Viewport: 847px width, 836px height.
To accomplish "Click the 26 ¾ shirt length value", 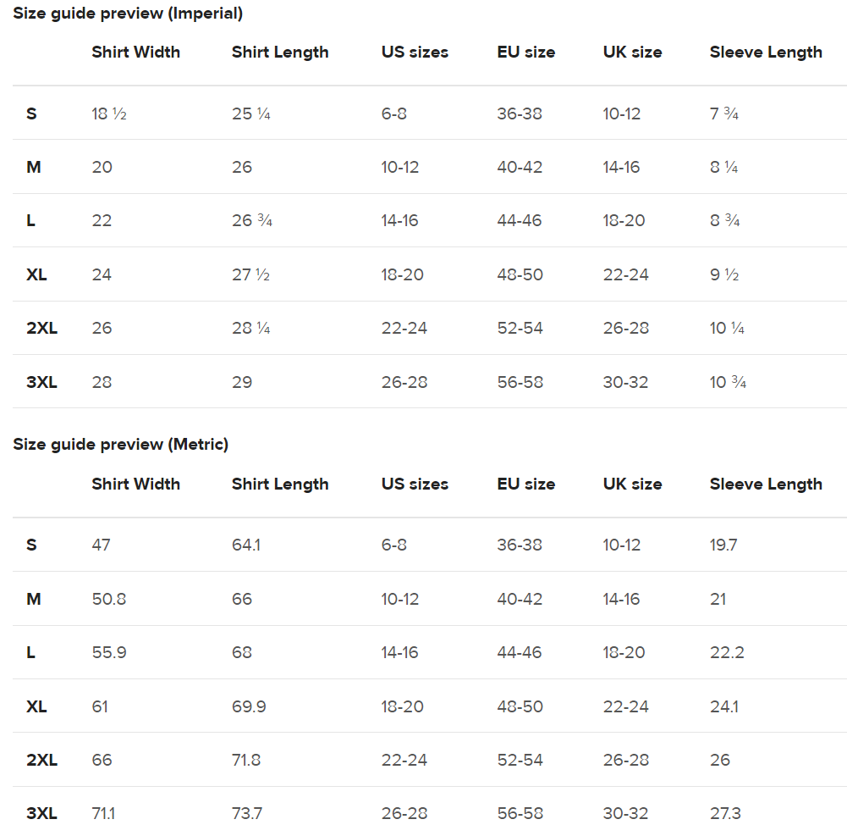I will pos(252,221).
